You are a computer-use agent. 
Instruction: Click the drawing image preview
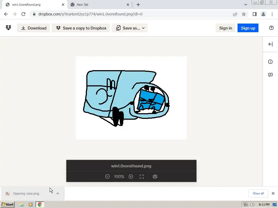pyautogui.click(x=131, y=98)
